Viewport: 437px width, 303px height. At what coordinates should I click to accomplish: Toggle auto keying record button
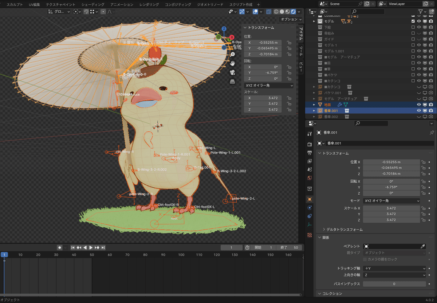click(x=59, y=247)
